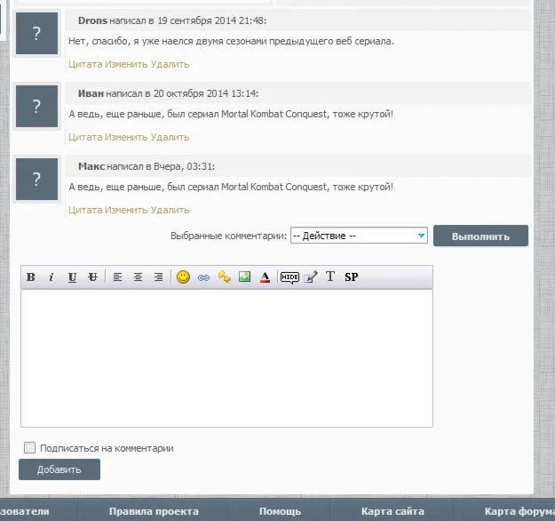Click inside the comment text area
The image size is (555, 521).
(x=226, y=358)
